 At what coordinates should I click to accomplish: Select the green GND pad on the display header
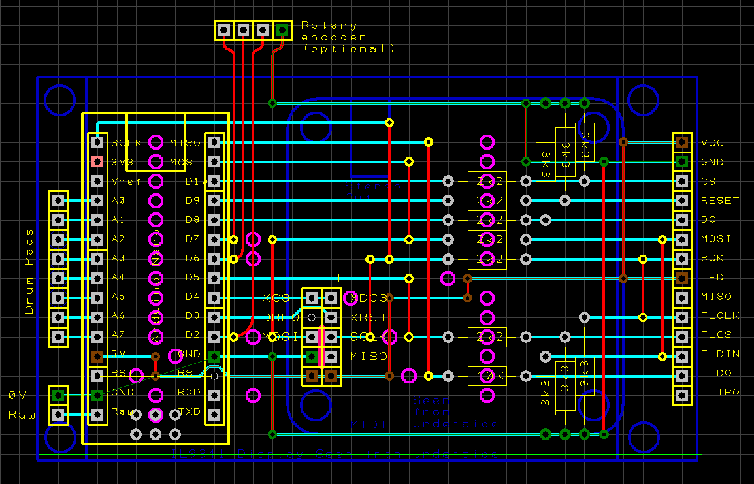click(x=682, y=161)
